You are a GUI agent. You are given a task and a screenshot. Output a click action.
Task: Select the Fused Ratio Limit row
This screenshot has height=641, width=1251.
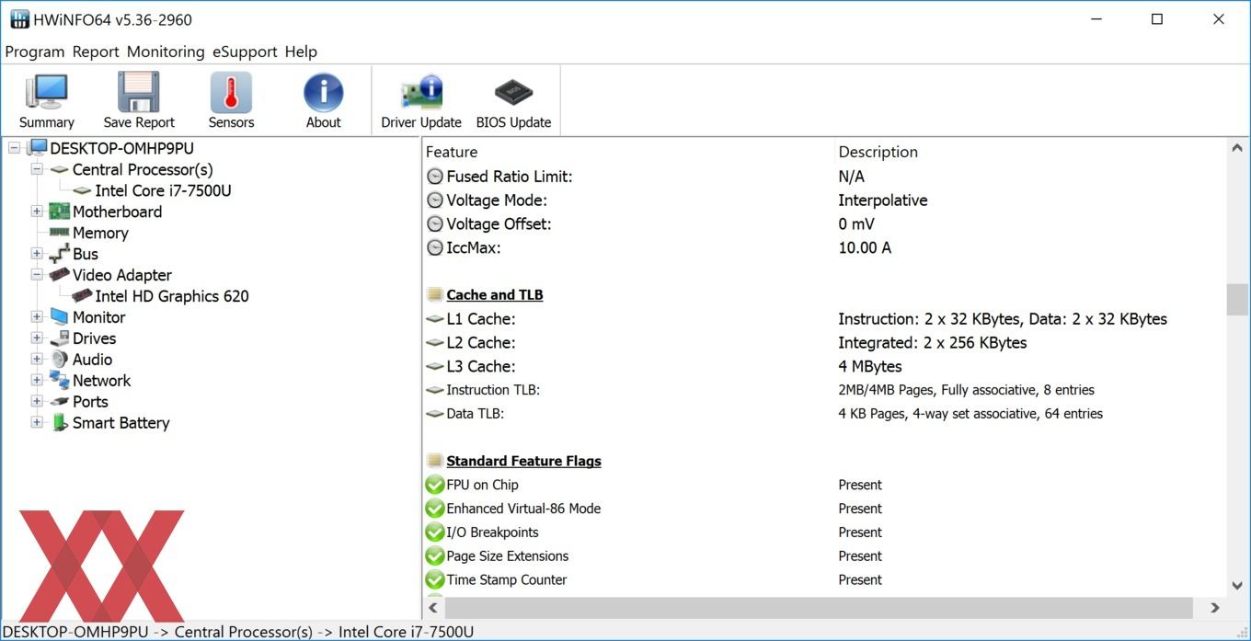click(x=825, y=177)
